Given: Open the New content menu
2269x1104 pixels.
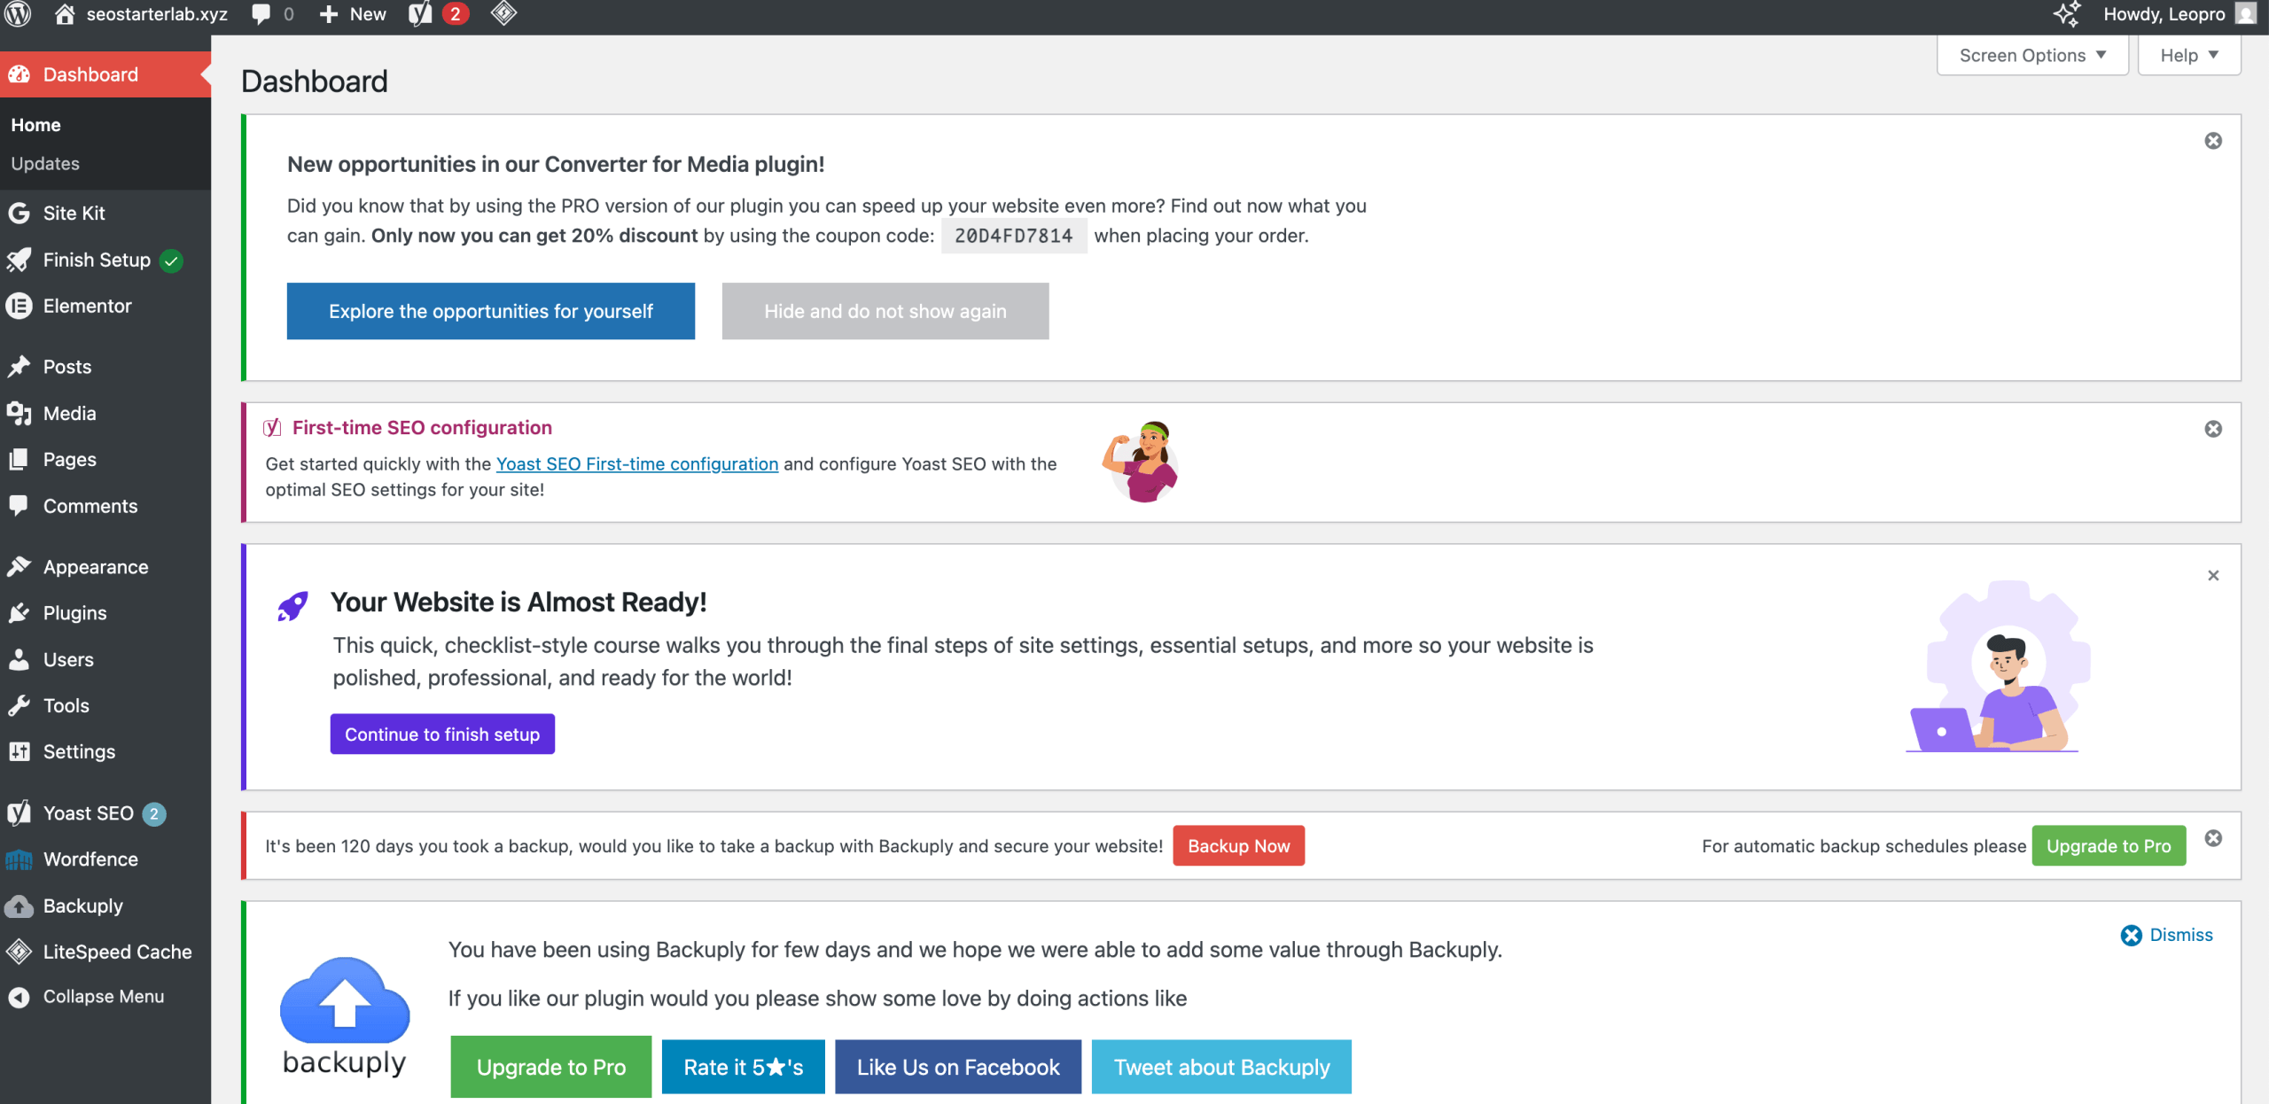Looking at the screenshot, I should pyautogui.click(x=352, y=13).
